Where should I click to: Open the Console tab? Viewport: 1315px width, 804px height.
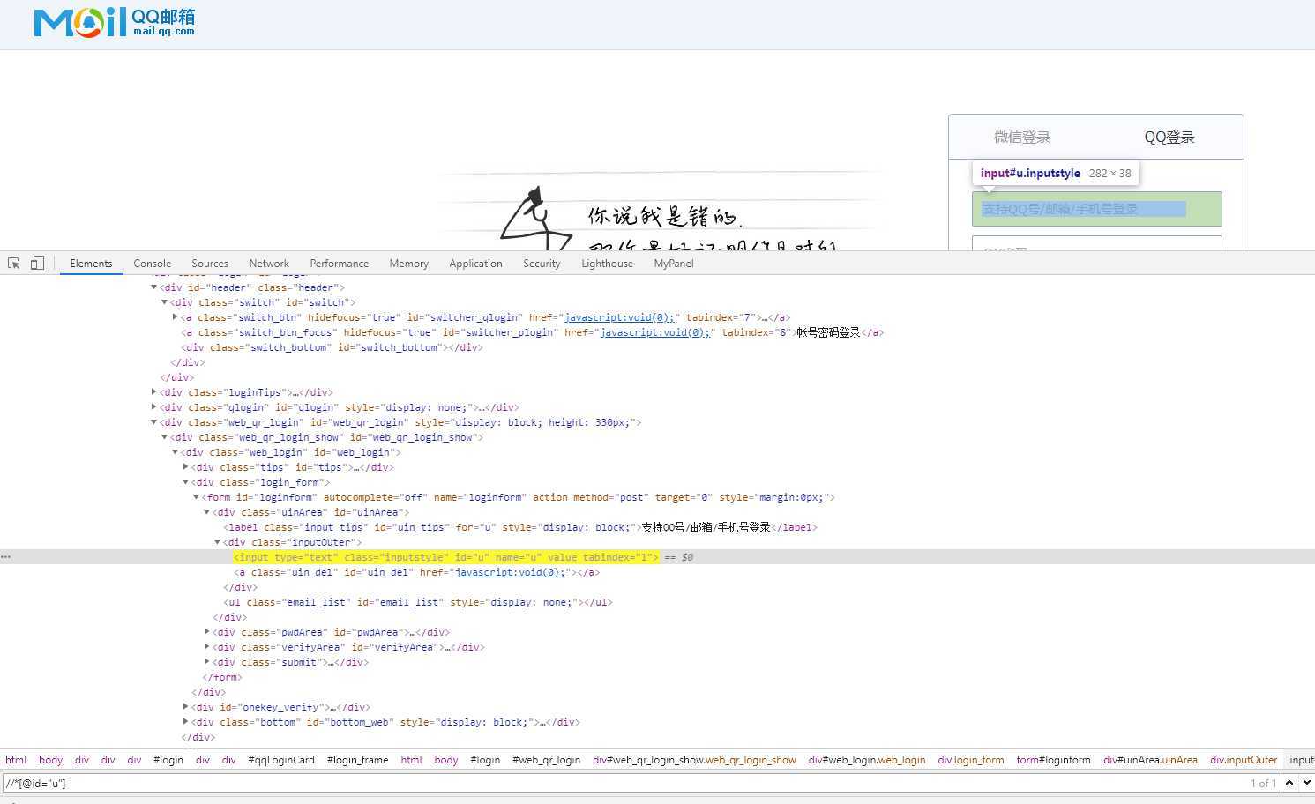(152, 264)
